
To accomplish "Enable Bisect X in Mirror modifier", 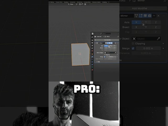I will point(106,48).
